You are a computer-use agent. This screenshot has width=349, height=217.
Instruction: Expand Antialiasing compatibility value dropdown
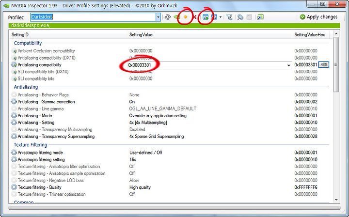289,65
